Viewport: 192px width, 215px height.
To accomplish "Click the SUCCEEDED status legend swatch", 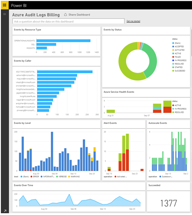I will 173,71.
